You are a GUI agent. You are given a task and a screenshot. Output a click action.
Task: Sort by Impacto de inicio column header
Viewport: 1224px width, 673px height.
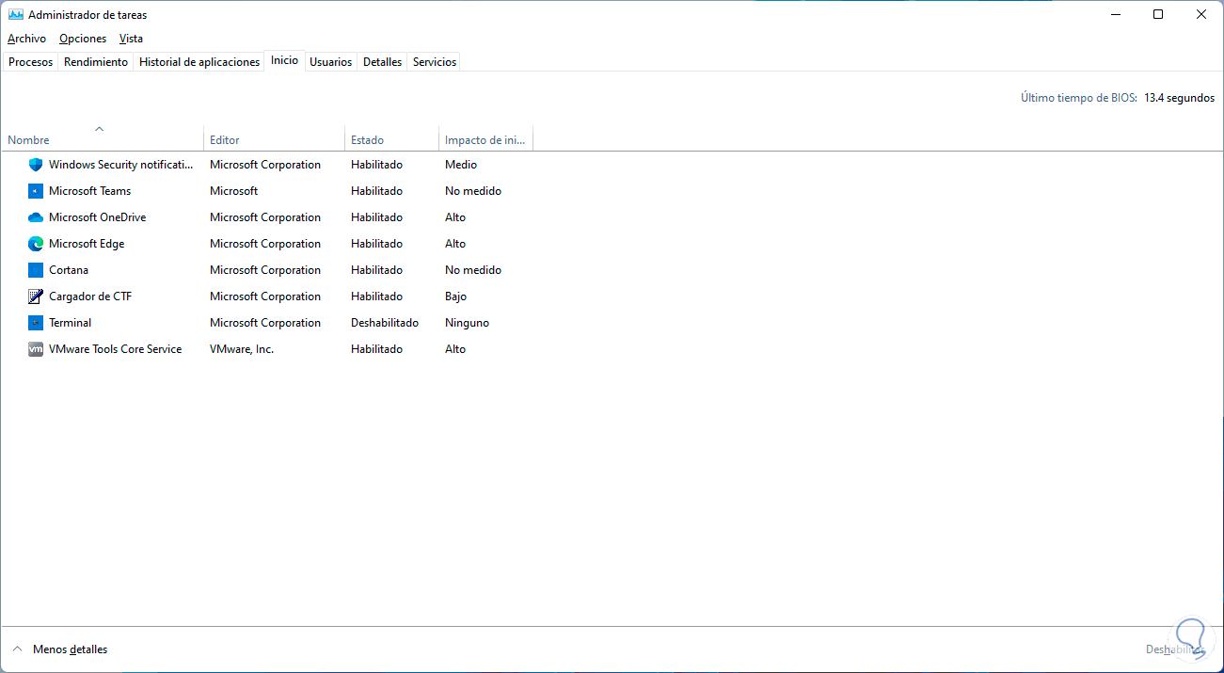coord(485,137)
